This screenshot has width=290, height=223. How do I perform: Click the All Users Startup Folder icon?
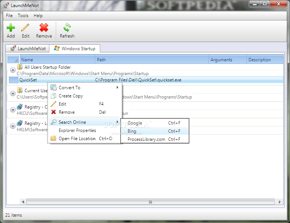click(20, 67)
